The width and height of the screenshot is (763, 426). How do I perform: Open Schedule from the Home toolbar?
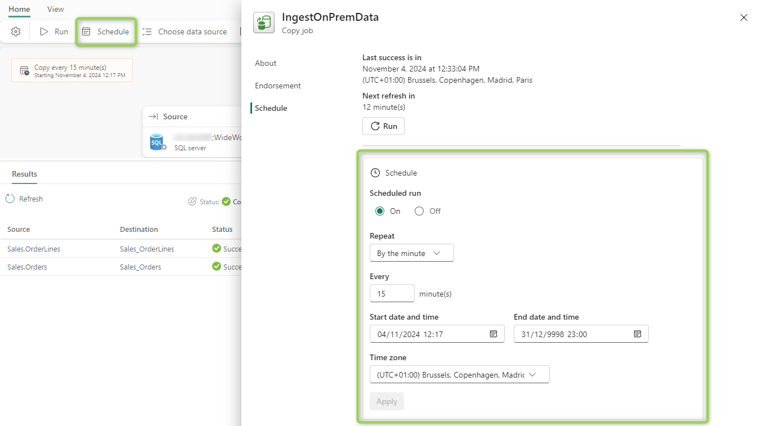(x=106, y=32)
